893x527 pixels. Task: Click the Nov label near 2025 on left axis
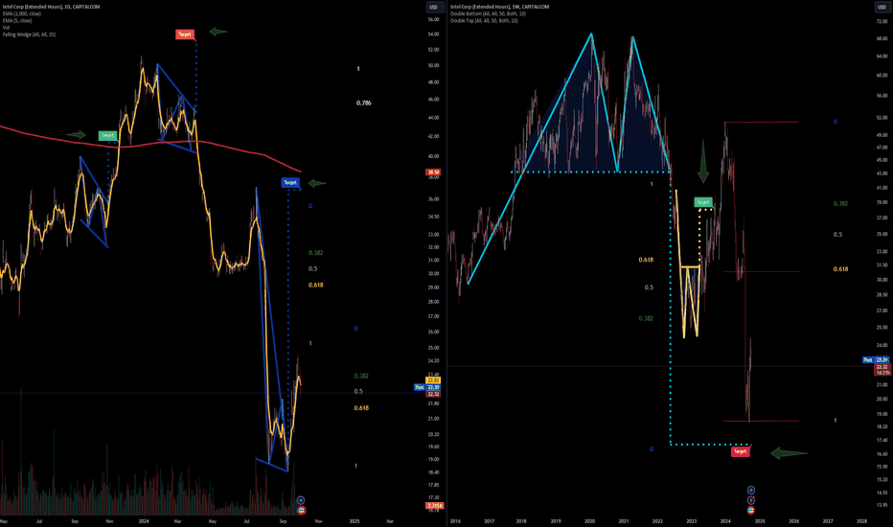pyautogui.click(x=318, y=520)
